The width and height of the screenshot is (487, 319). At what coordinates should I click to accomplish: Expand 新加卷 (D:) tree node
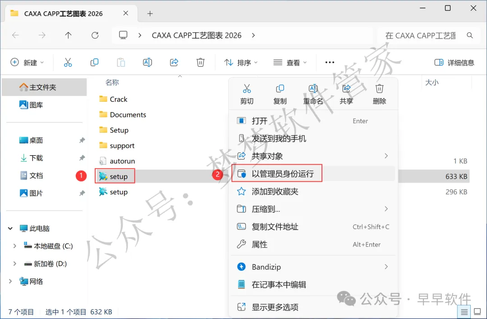14,264
